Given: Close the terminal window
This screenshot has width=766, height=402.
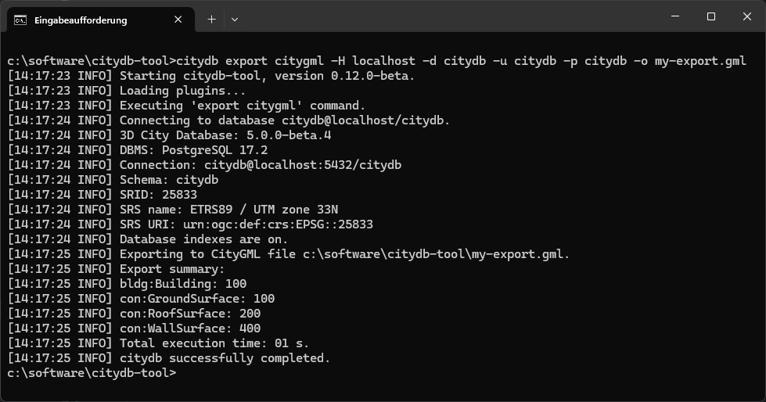Looking at the screenshot, I should [x=747, y=17].
